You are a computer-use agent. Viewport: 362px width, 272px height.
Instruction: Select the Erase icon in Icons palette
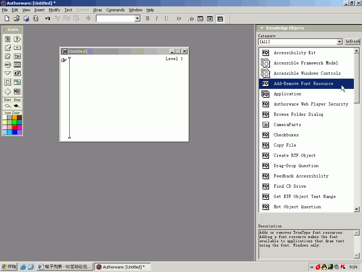[8, 56]
